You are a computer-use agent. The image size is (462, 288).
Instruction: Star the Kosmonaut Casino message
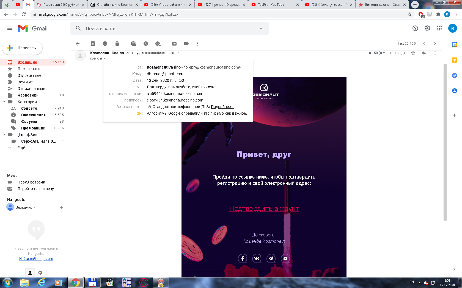click(x=413, y=53)
